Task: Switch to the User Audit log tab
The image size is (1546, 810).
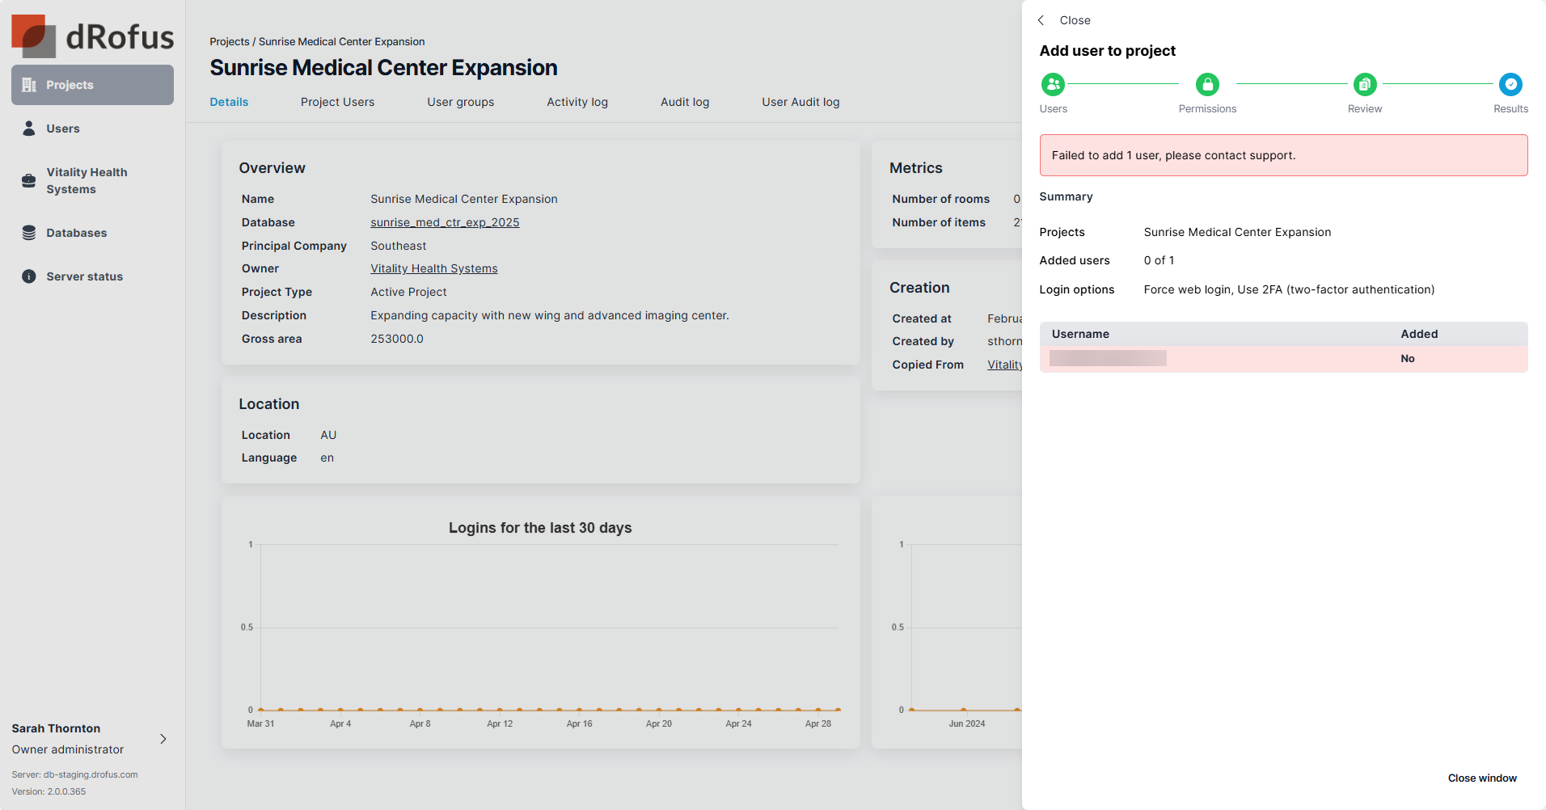Action: pyautogui.click(x=800, y=102)
